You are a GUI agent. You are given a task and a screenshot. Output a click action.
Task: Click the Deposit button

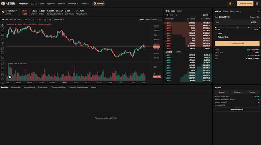tap(222, 92)
